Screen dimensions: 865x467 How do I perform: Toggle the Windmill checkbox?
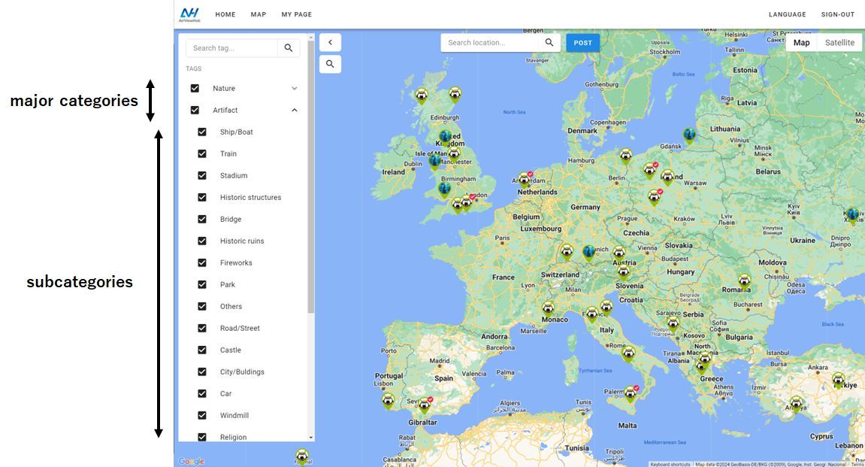point(202,415)
